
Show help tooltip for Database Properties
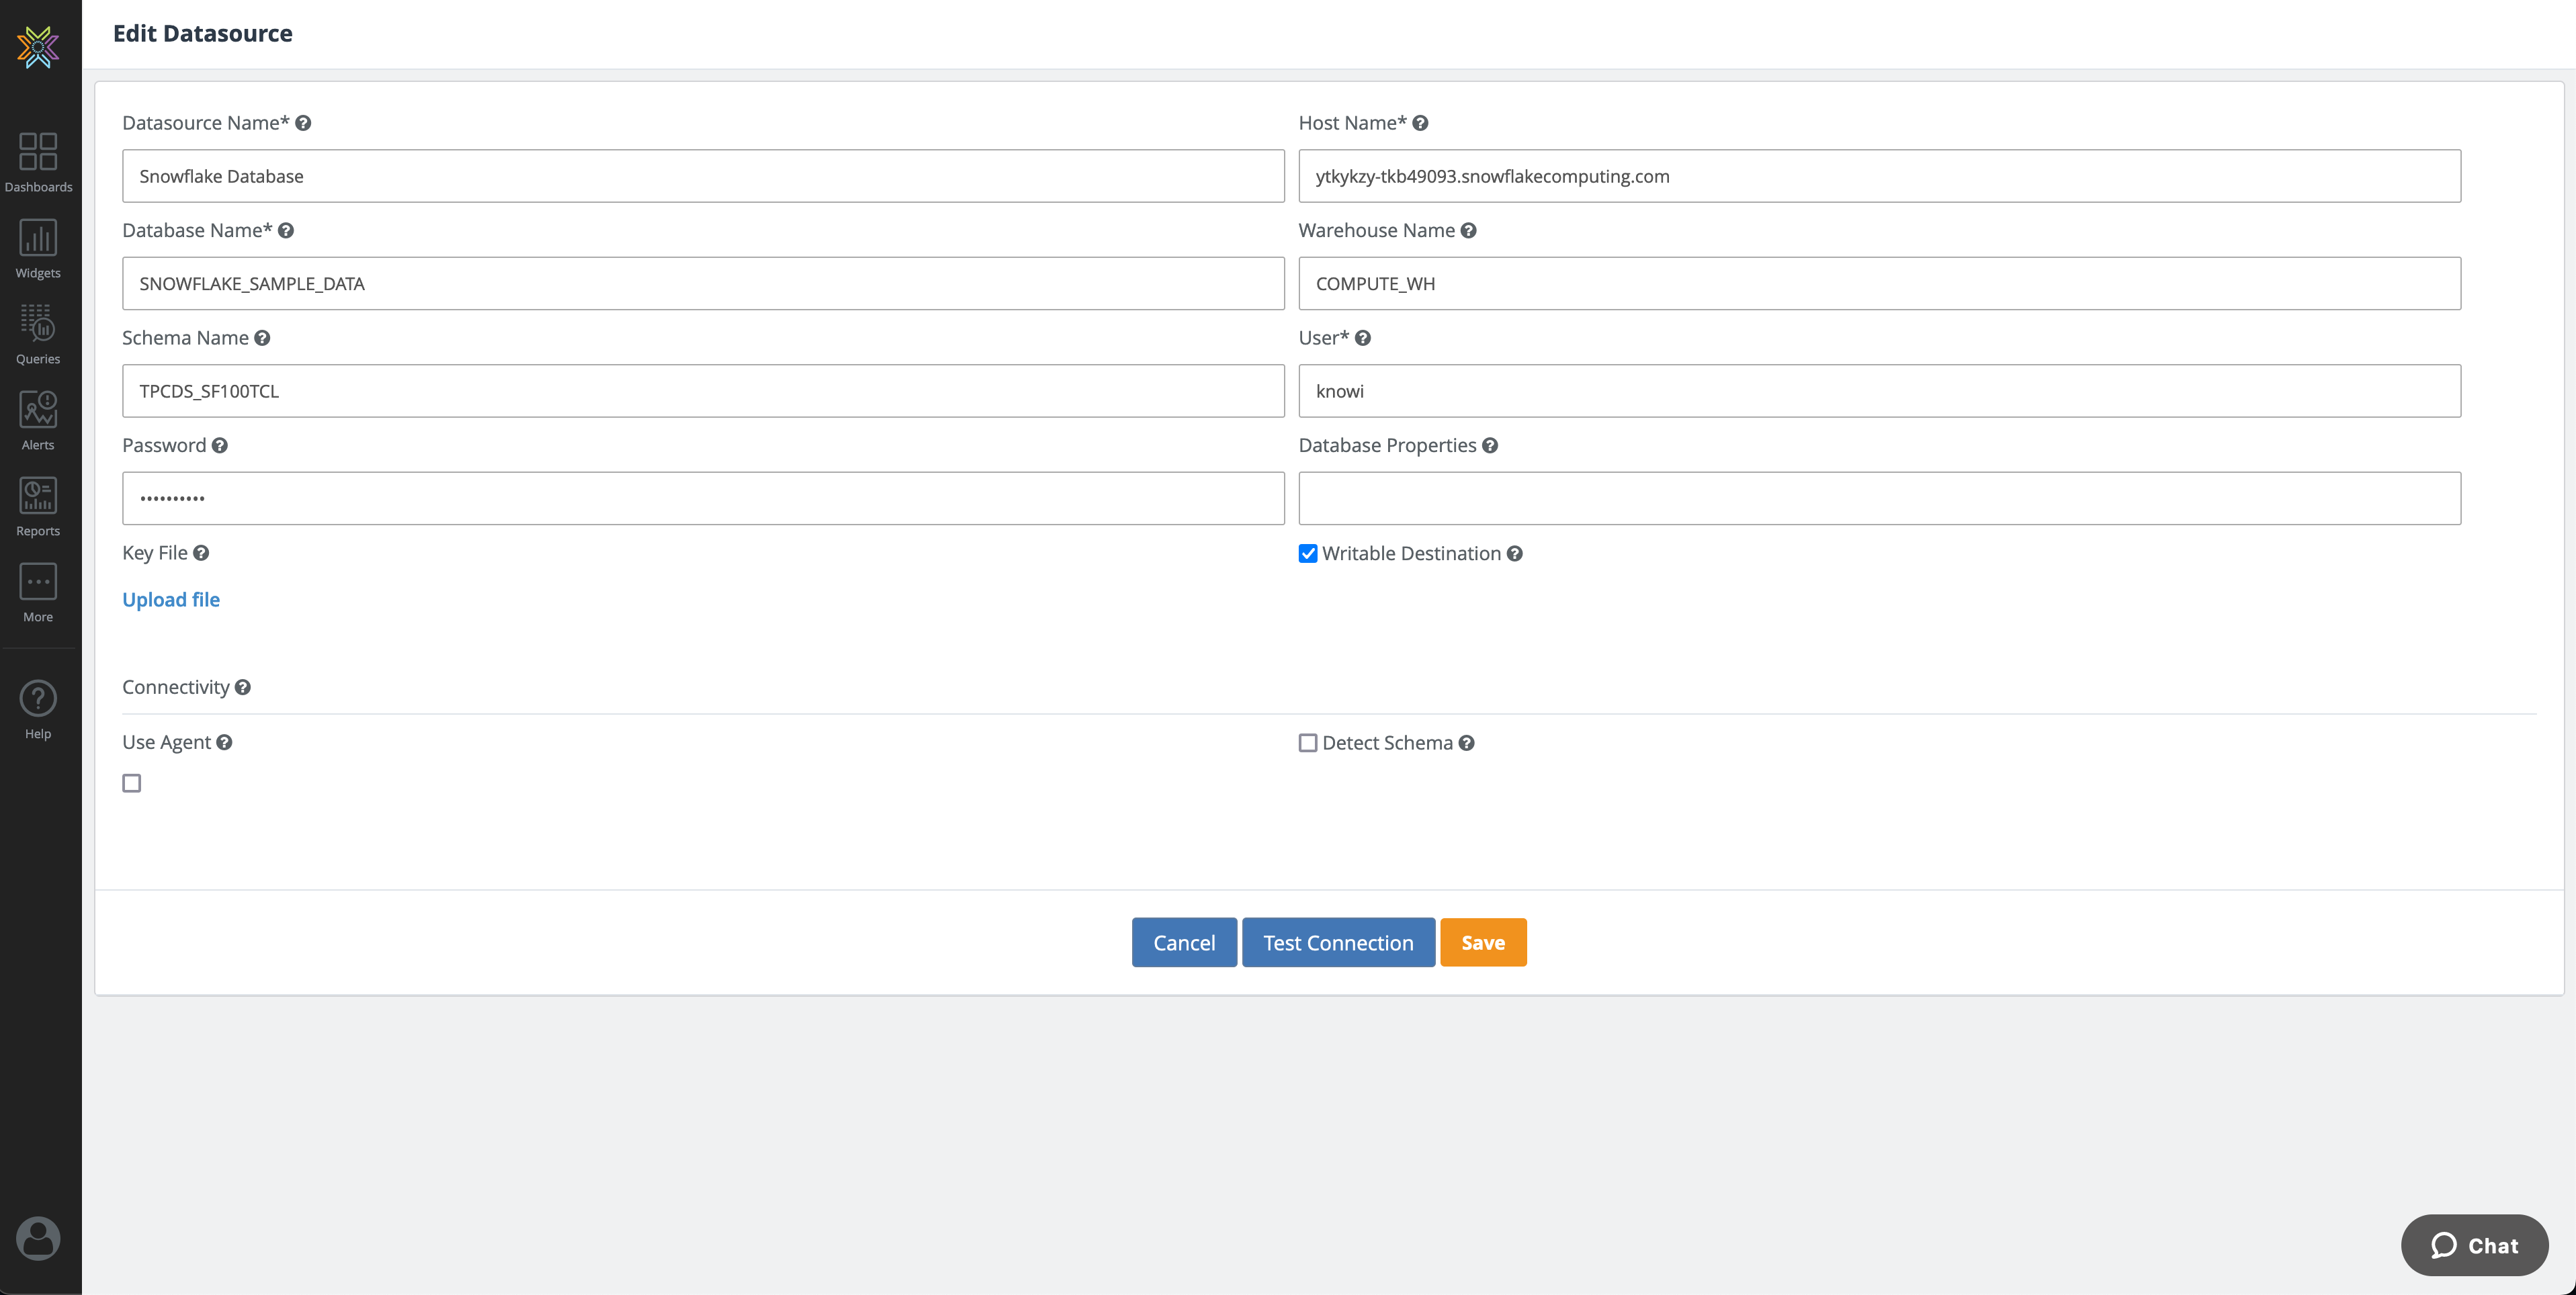(1490, 446)
